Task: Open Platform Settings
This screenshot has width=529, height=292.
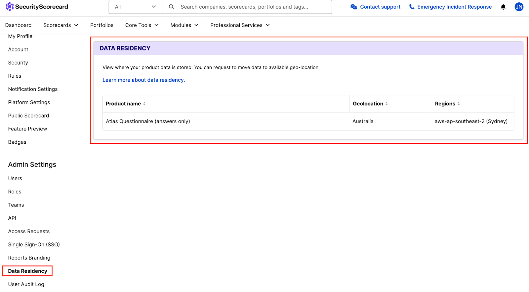Action: click(x=29, y=102)
